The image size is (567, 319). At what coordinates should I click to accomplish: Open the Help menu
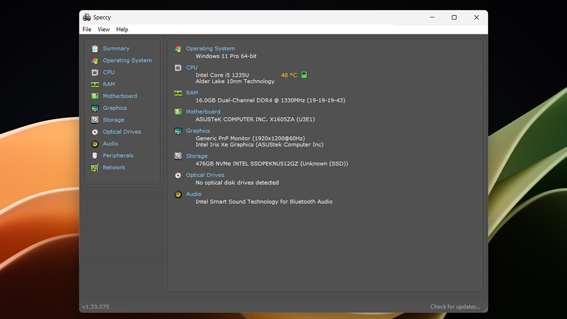tap(122, 30)
